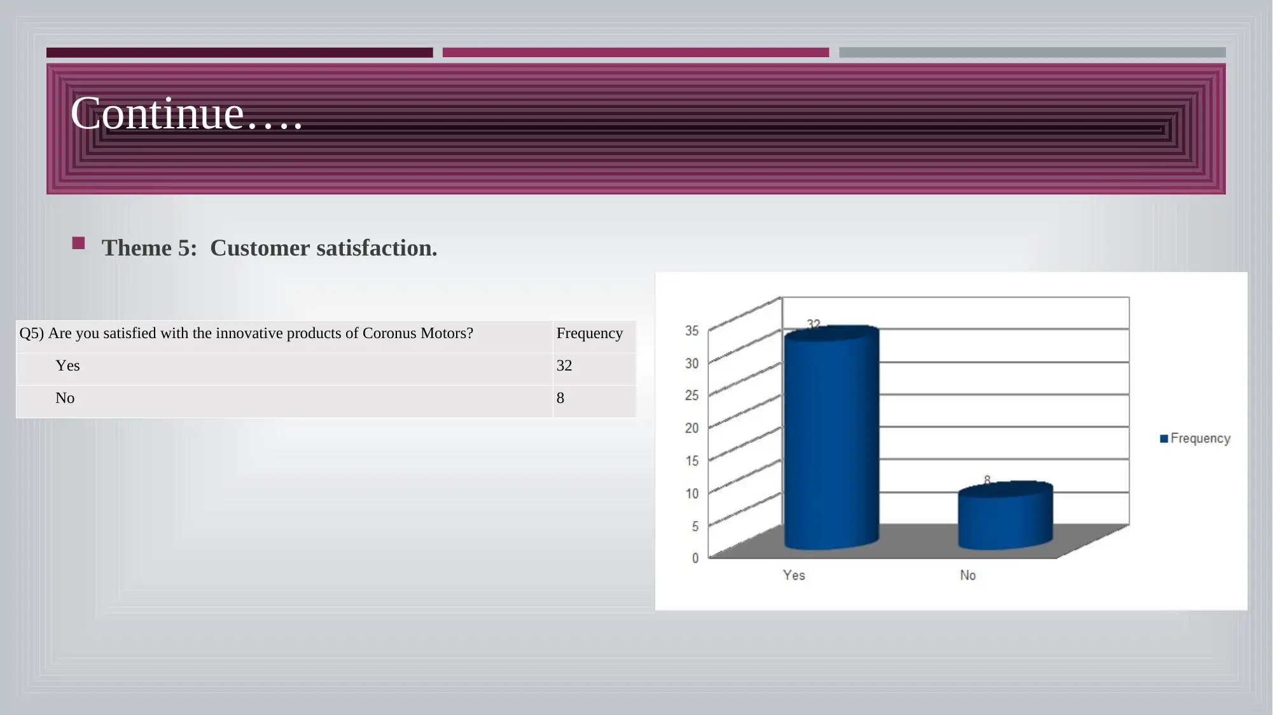Select the "25" value on chart axis
The height and width of the screenshot is (715, 1273).
coord(692,395)
